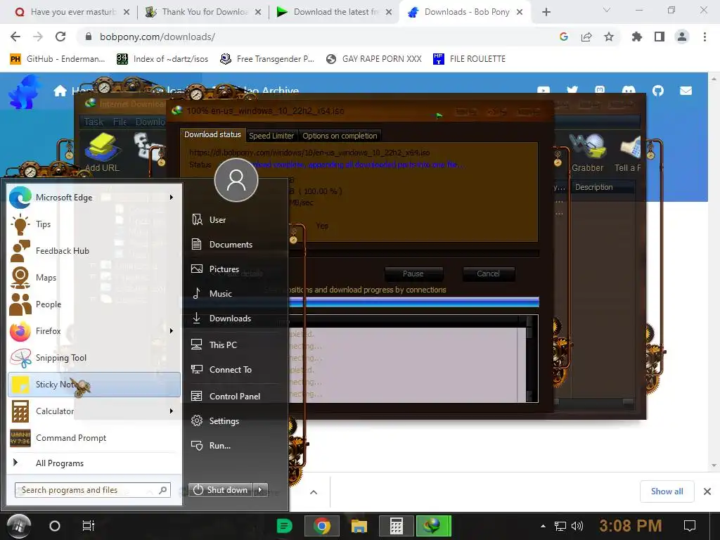This screenshot has width=720, height=540.
Task: Open a new browser tab
Action: [546, 12]
